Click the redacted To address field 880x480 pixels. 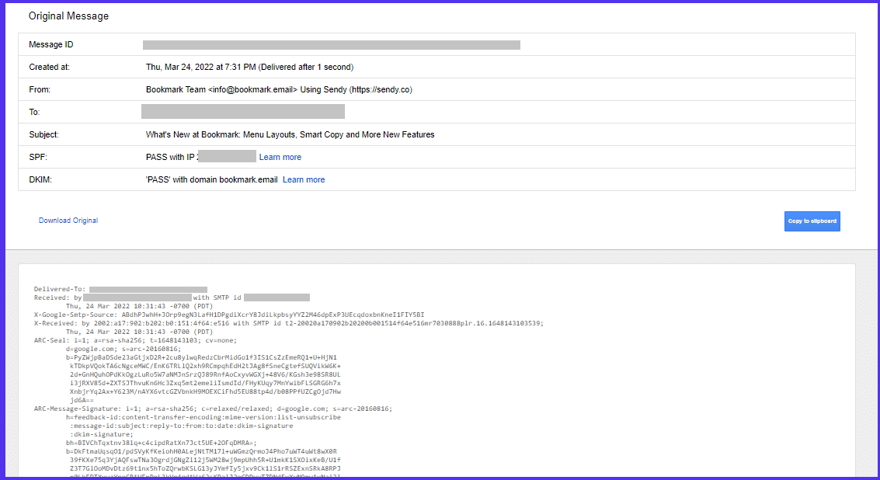tap(242, 111)
